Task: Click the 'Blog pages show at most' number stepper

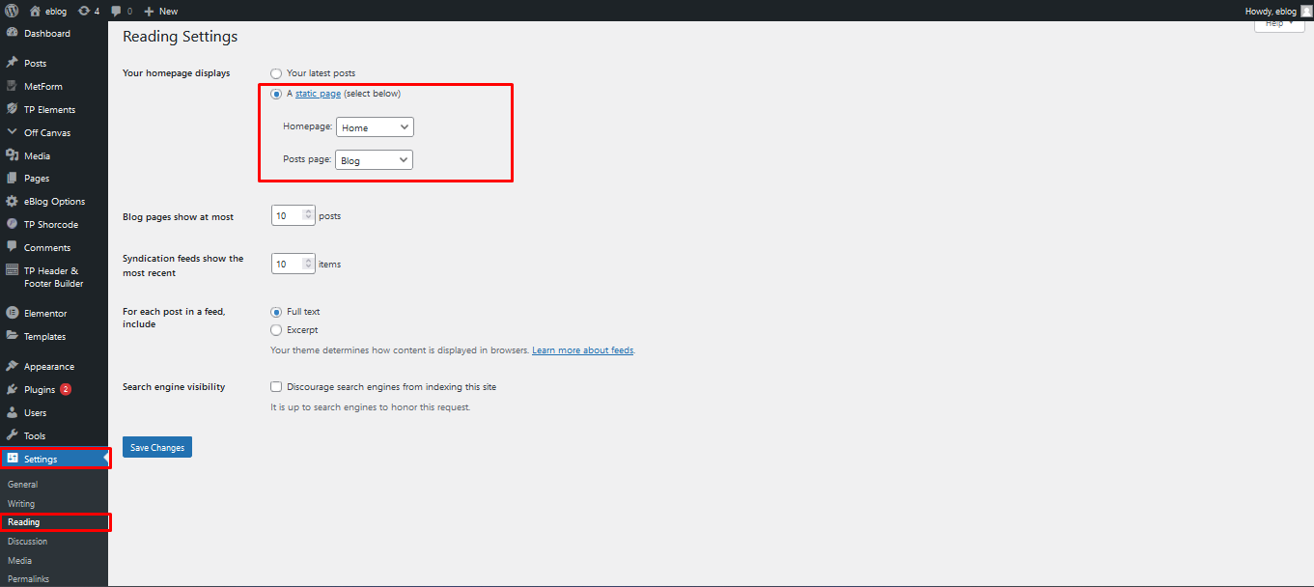Action: [309, 216]
